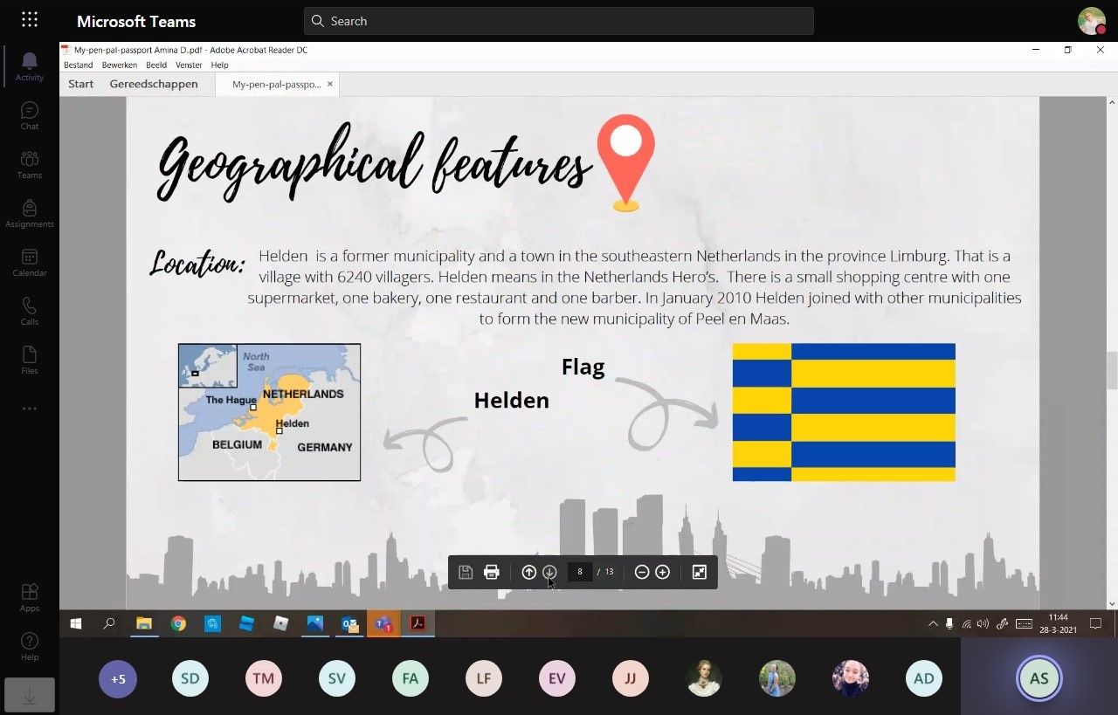Click the print icon in PDF toolbar
1118x715 pixels.
[x=492, y=572]
